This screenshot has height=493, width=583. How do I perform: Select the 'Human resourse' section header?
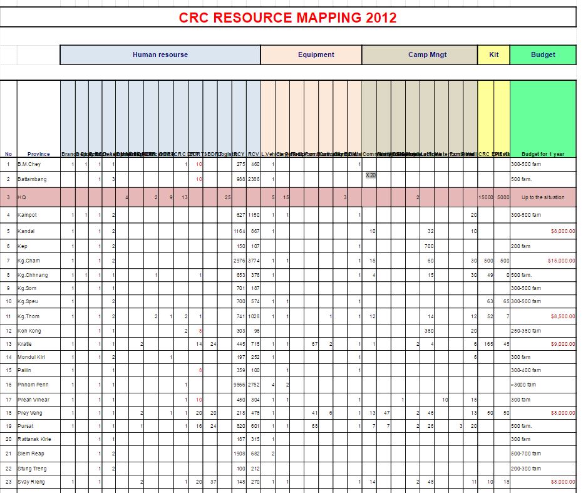point(160,54)
